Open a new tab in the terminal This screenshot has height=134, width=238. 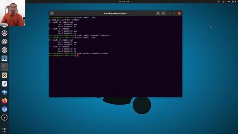52,13
